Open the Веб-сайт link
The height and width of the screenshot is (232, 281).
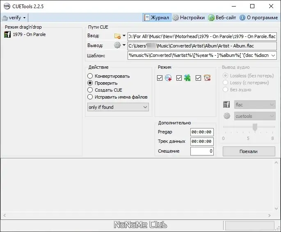point(222,18)
